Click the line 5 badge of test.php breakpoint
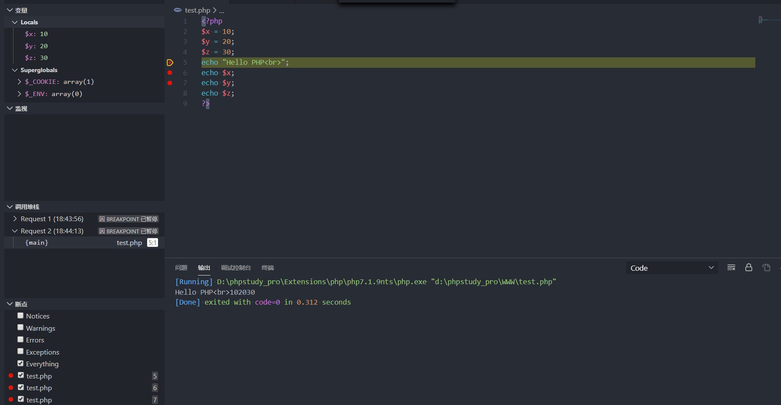This screenshot has width=781, height=405. [x=155, y=376]
